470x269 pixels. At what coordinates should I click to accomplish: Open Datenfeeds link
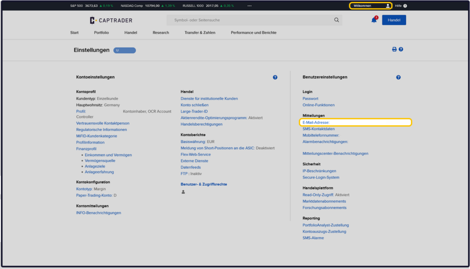pyautogui.click(x=190, y=167)
